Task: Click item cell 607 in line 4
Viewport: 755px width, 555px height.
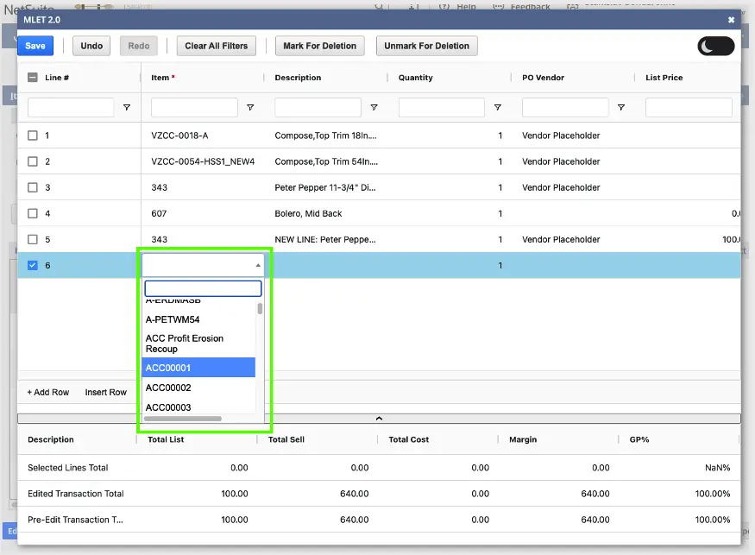Action: 159,213
